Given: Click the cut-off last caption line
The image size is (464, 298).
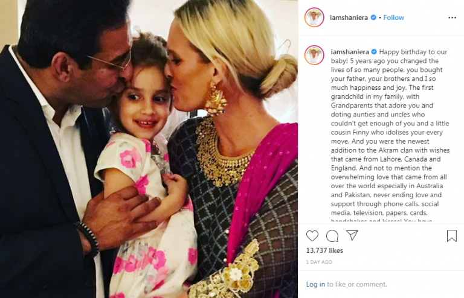Looking at the screenshot, I should click(x=381, y=220).
